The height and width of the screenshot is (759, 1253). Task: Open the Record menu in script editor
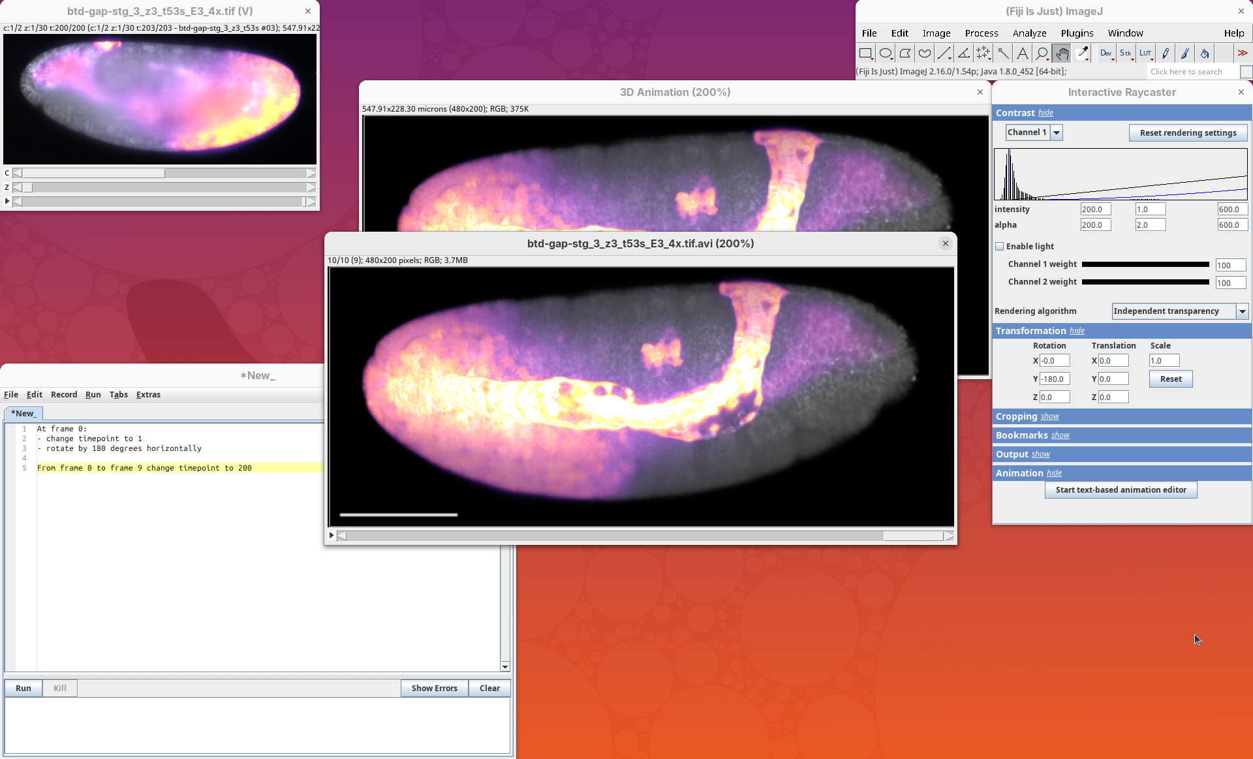[x=64, y=395]
